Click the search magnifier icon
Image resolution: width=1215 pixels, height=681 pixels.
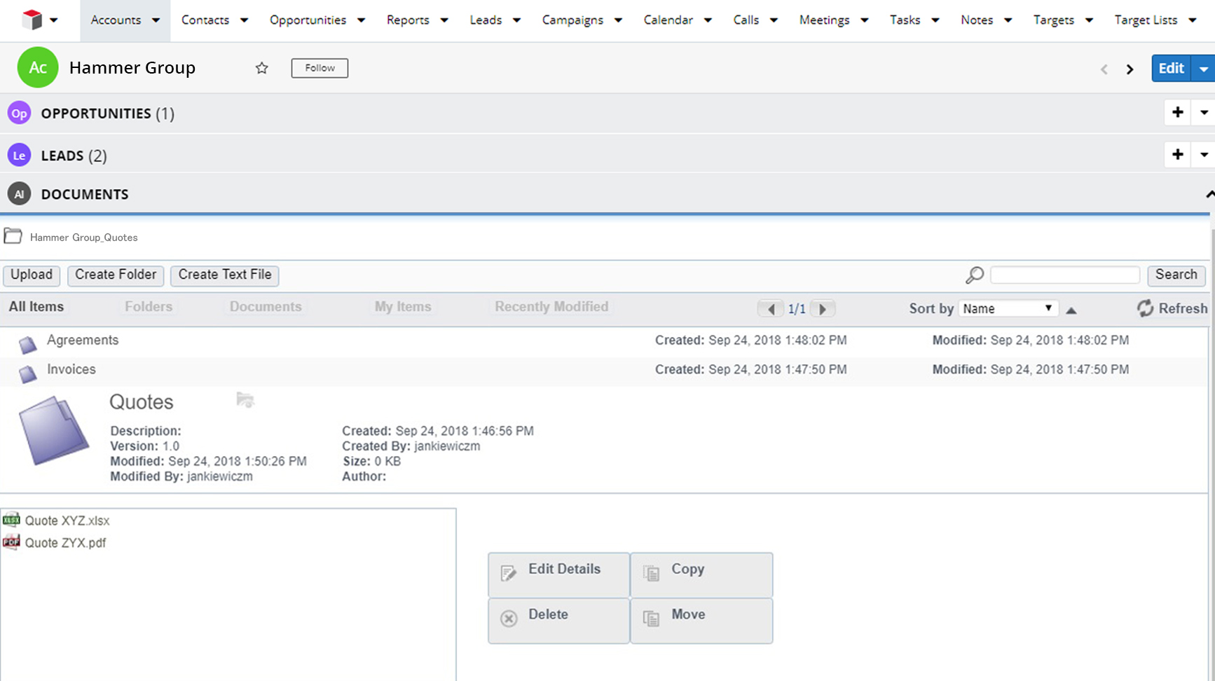tap(975, 275)
